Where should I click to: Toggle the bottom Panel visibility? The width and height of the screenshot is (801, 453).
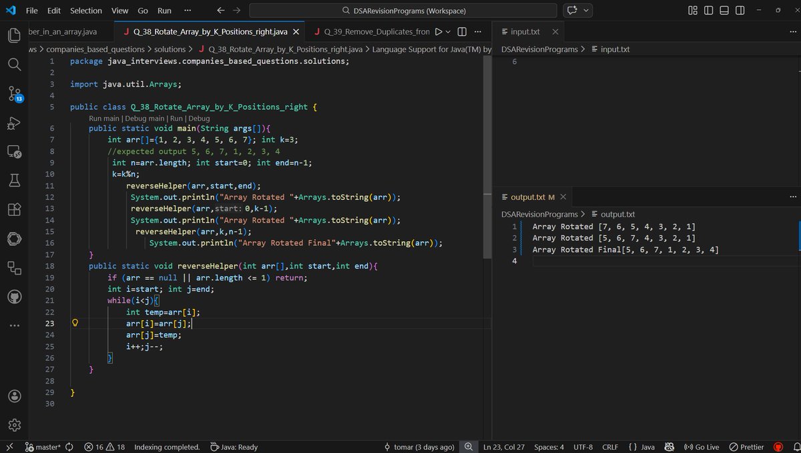click(724, 11)
